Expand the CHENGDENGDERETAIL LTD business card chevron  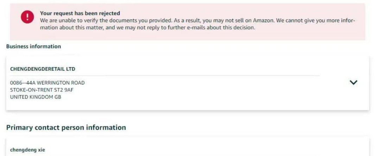click(353, 82)
